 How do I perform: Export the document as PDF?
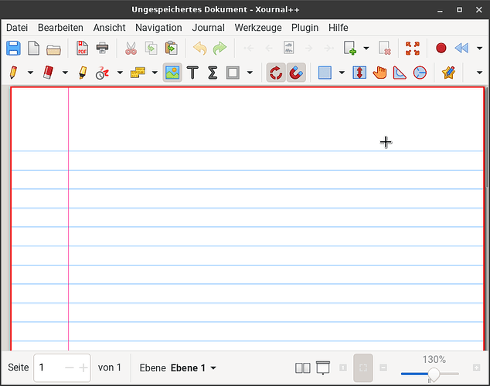(82, 49)
